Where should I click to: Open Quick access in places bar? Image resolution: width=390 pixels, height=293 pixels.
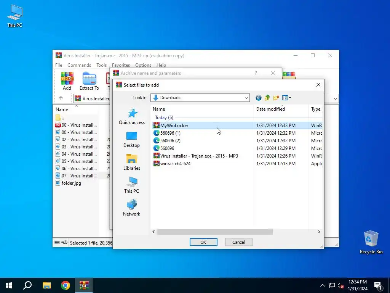pos(131,117)
